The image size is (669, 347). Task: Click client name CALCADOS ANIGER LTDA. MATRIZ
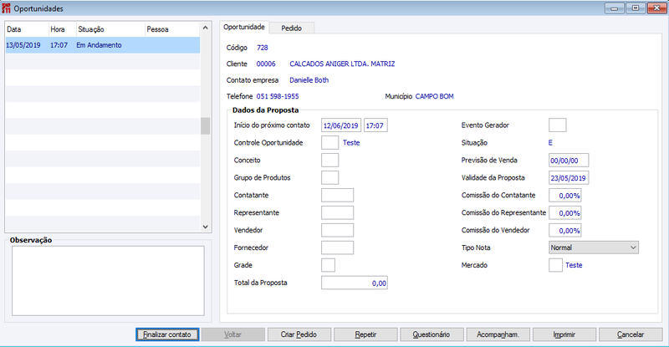click(x=342, y=64)
